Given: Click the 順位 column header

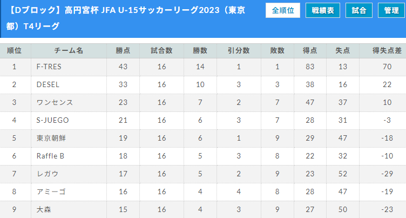Looking at the screenshot, I should click(x=15, y=50).
